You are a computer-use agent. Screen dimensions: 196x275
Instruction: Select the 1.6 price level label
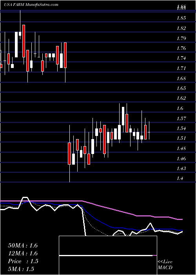[x=180, y=108]
